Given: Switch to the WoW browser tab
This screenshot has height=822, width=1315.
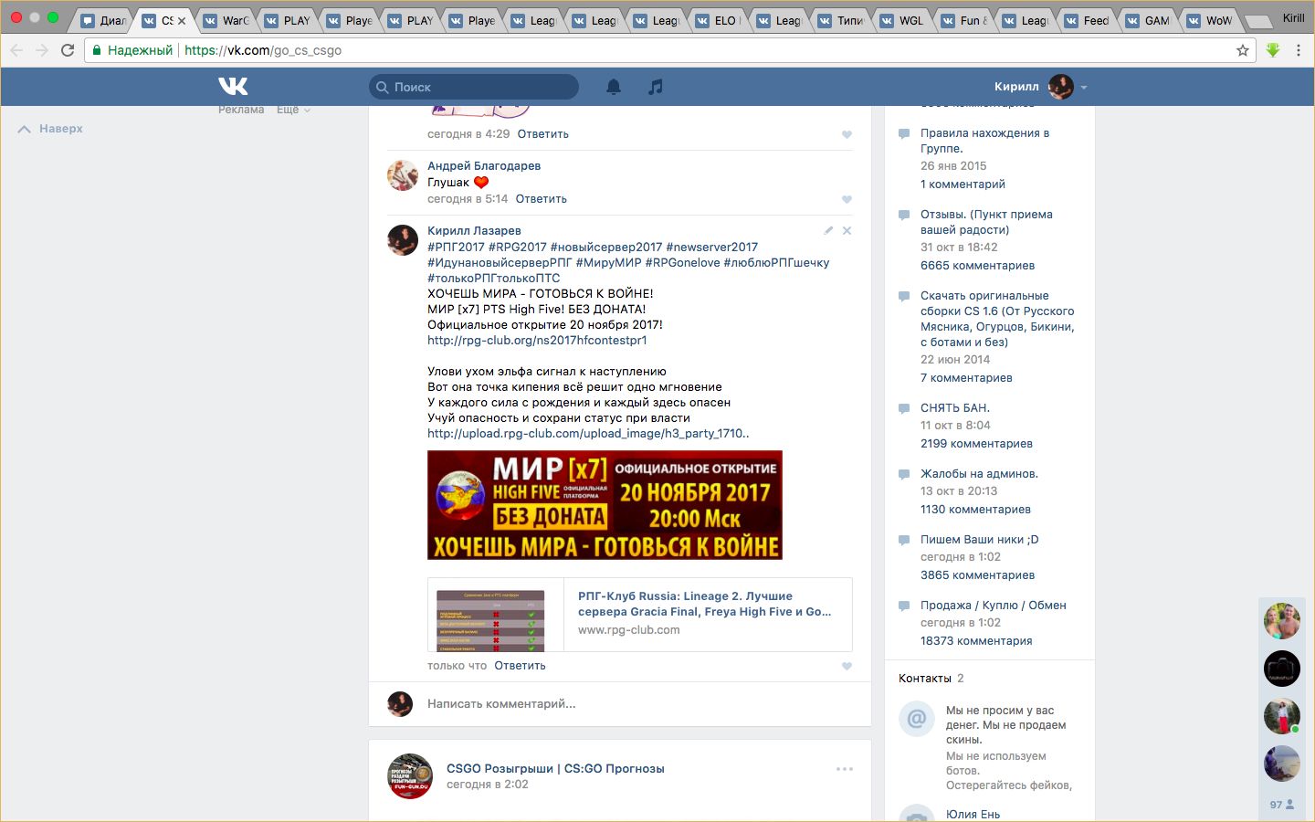Looking at the screenshot, I should (1210, 20).
